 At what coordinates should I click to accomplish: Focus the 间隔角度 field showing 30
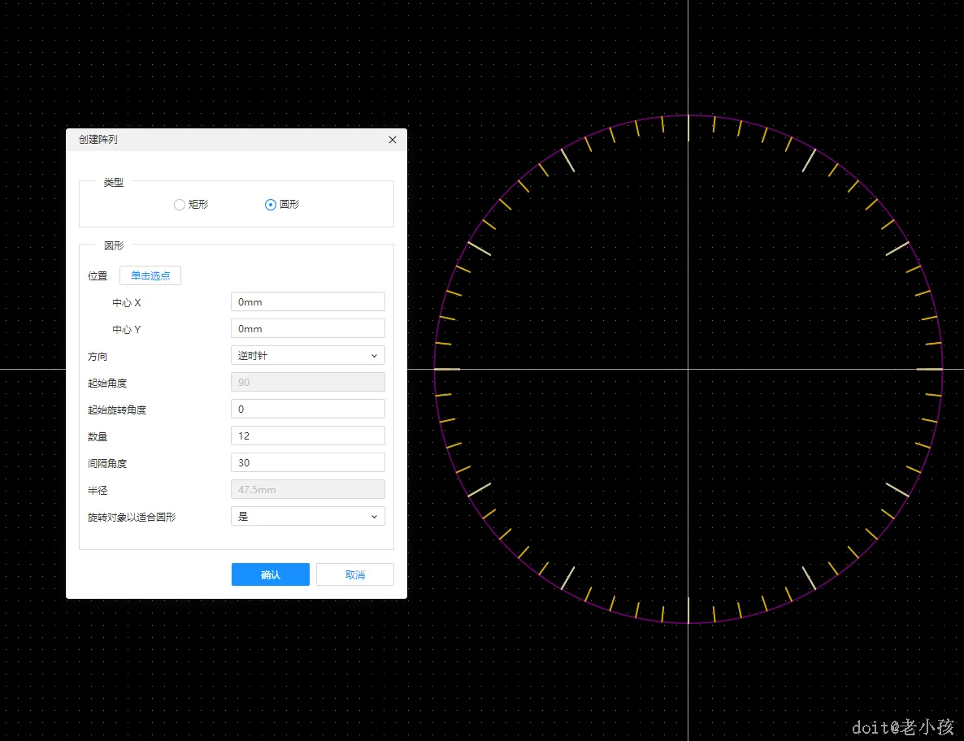pyautogui.click(x=308, y=462)
